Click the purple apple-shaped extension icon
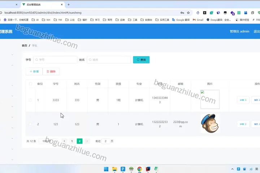The image size is (260, 173). tap(198, 13)
